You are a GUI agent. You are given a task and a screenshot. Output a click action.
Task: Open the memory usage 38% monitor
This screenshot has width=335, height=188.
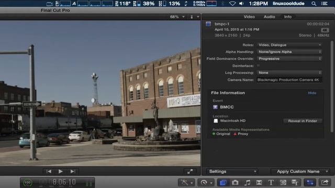(144, 4)
